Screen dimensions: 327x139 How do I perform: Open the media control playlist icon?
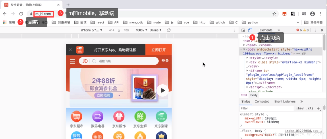[304, 14]
